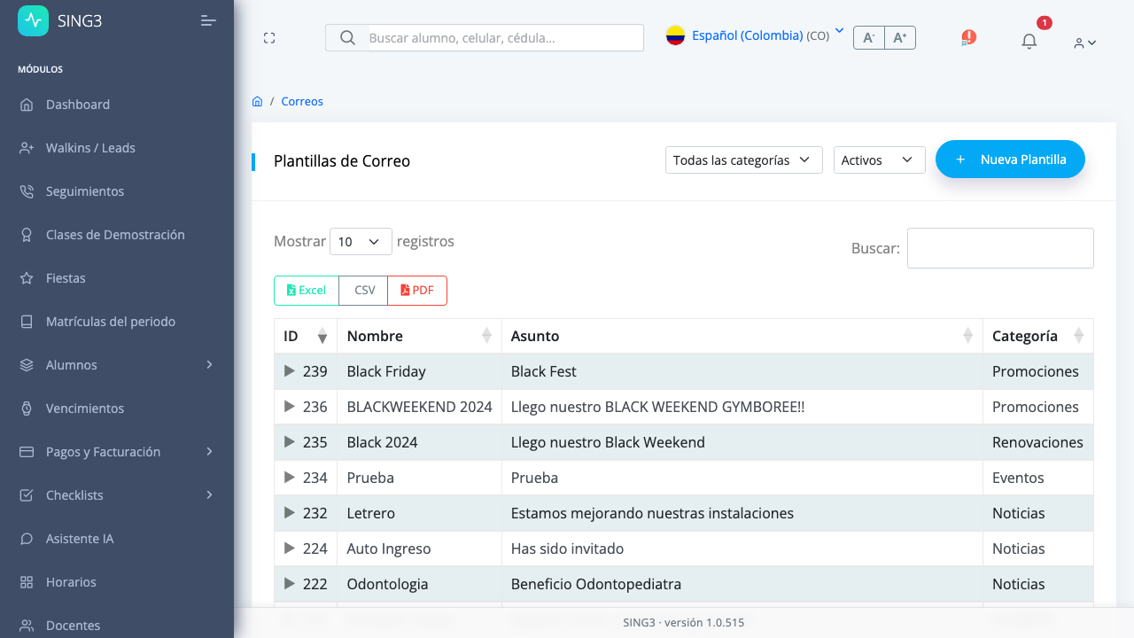This screenshot has height=638, width=1134.
Task: Decrease font size with A- button
Action: (869, 37)
